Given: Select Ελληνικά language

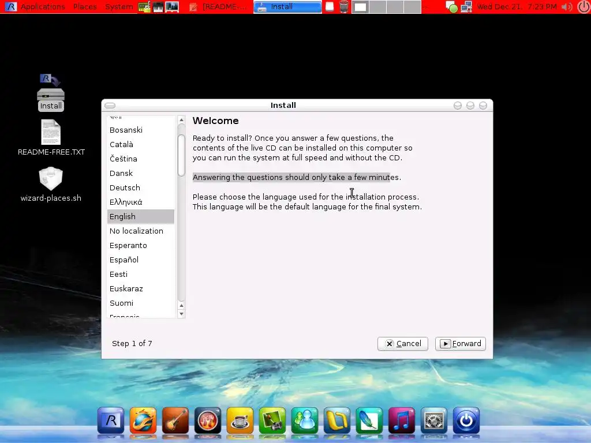Looking at the screenshot, I should pyautogui.click(x=141, y=202).
